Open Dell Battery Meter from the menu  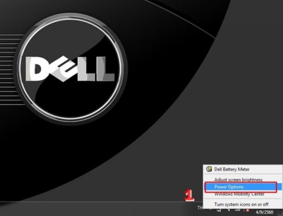[x=243, y=169]
